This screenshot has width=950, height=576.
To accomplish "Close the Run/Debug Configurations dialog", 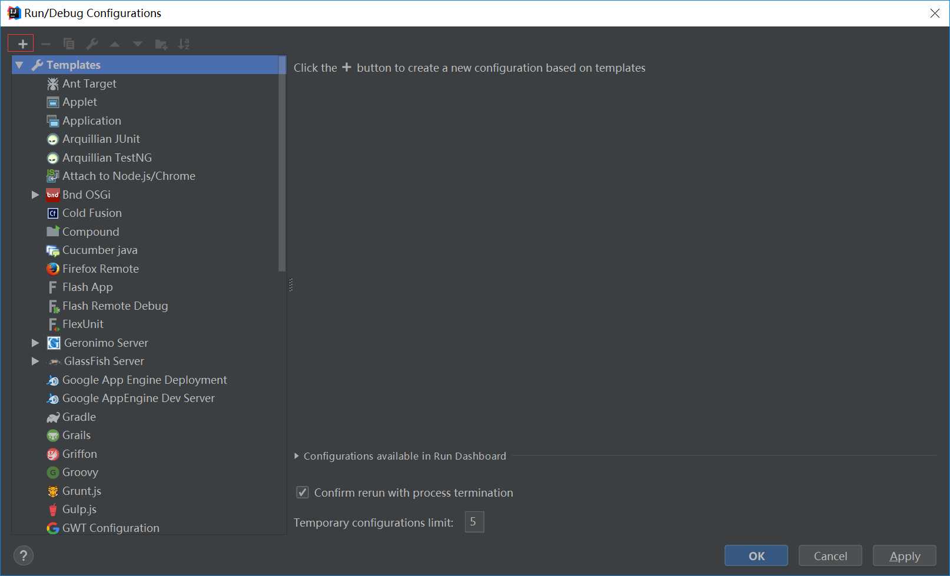I will (x=935, y=13).
